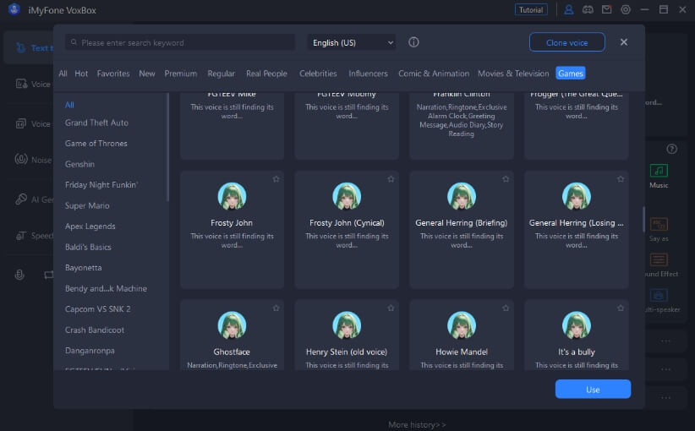Select the Howie Mandel voice avatar
This screenshot has height=431, width=695.
click(462, 325)
